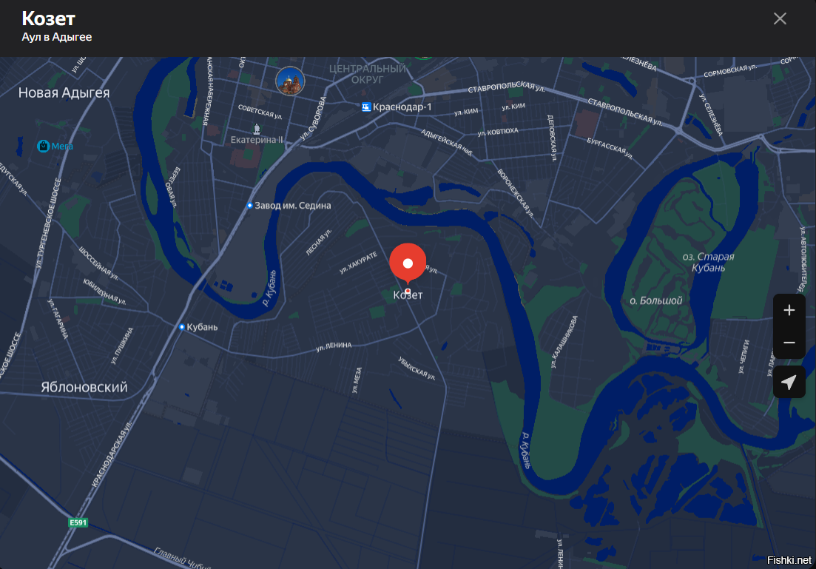Select the Завод им. Седина stop marker
816x569 pixels.
coord(250,206)
